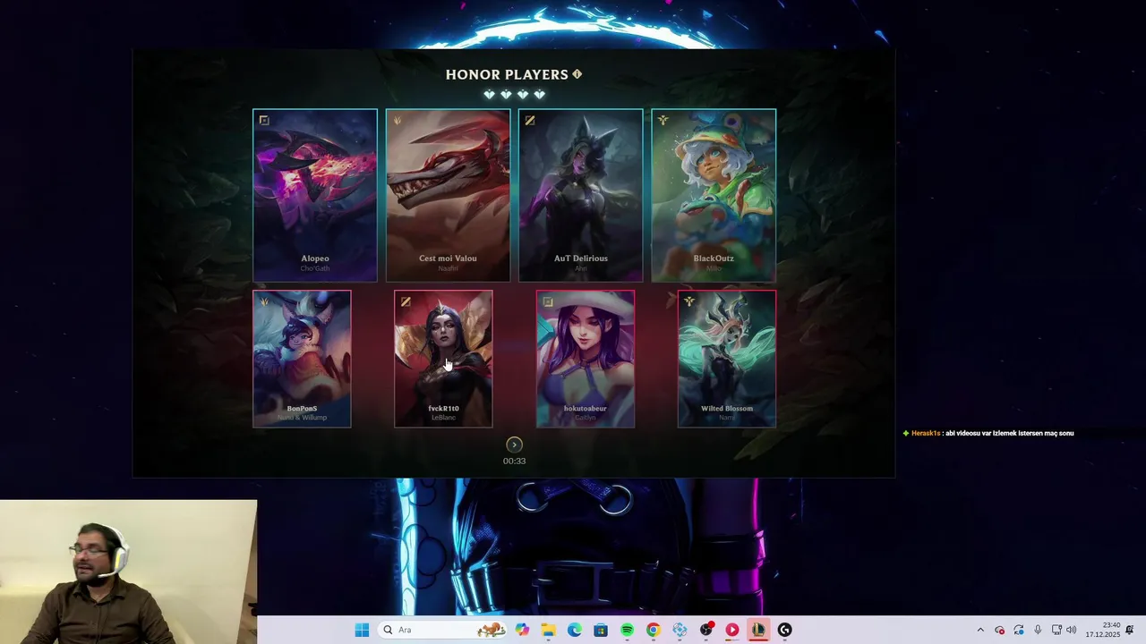Open the network tray icon
The height and width of the screenshot is (644, 1146).
tap(1056, 630)
